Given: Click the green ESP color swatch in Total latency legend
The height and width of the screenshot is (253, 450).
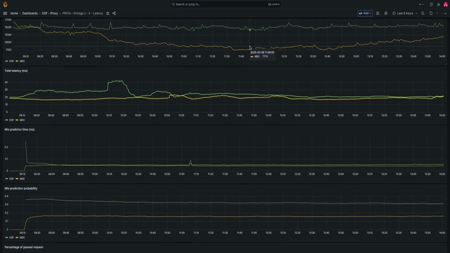Looking at the screenshot, I should point(7,120).
